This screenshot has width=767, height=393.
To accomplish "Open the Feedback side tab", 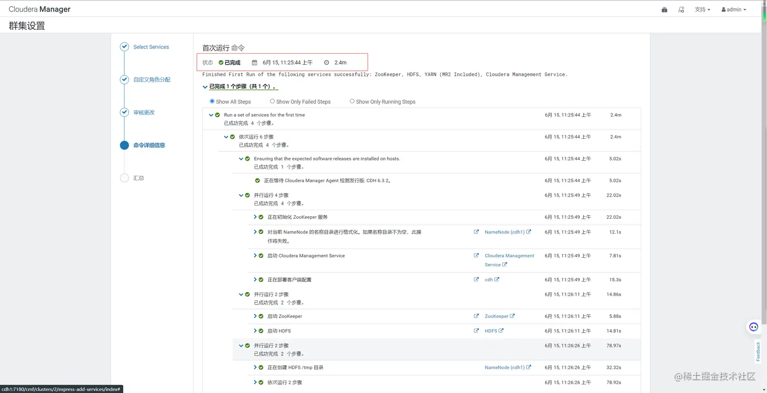I will click(x=758, y=351).
